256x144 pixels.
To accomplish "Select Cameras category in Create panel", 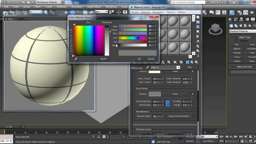I will click(245, 26).
